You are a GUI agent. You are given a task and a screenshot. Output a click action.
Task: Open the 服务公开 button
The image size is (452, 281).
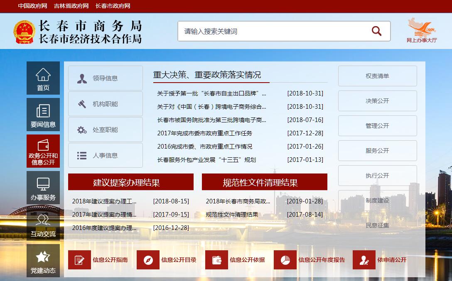[x=378, y=151]
